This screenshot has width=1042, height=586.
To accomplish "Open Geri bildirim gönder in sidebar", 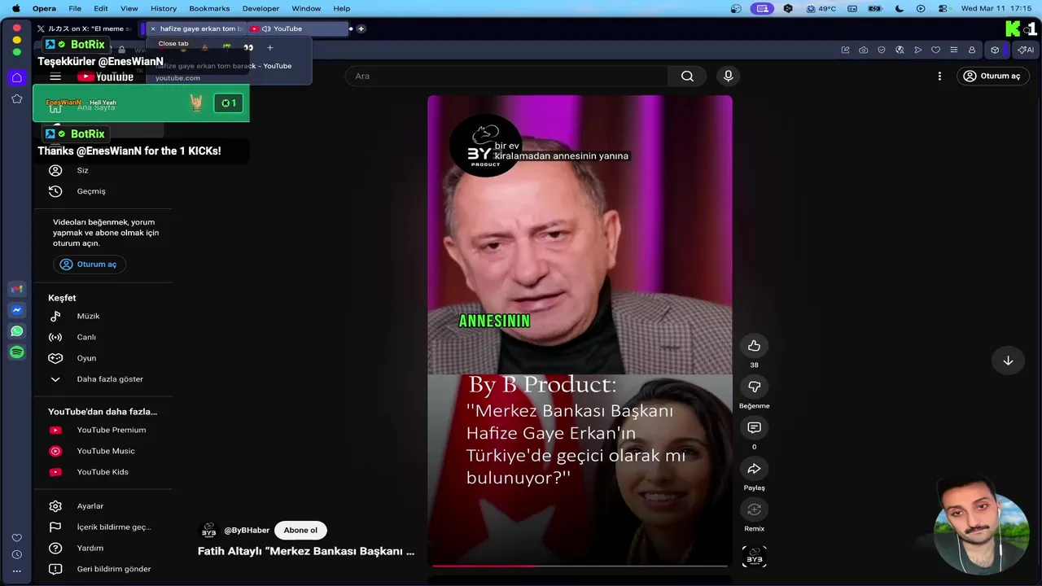I will click(x=103, y=569).
